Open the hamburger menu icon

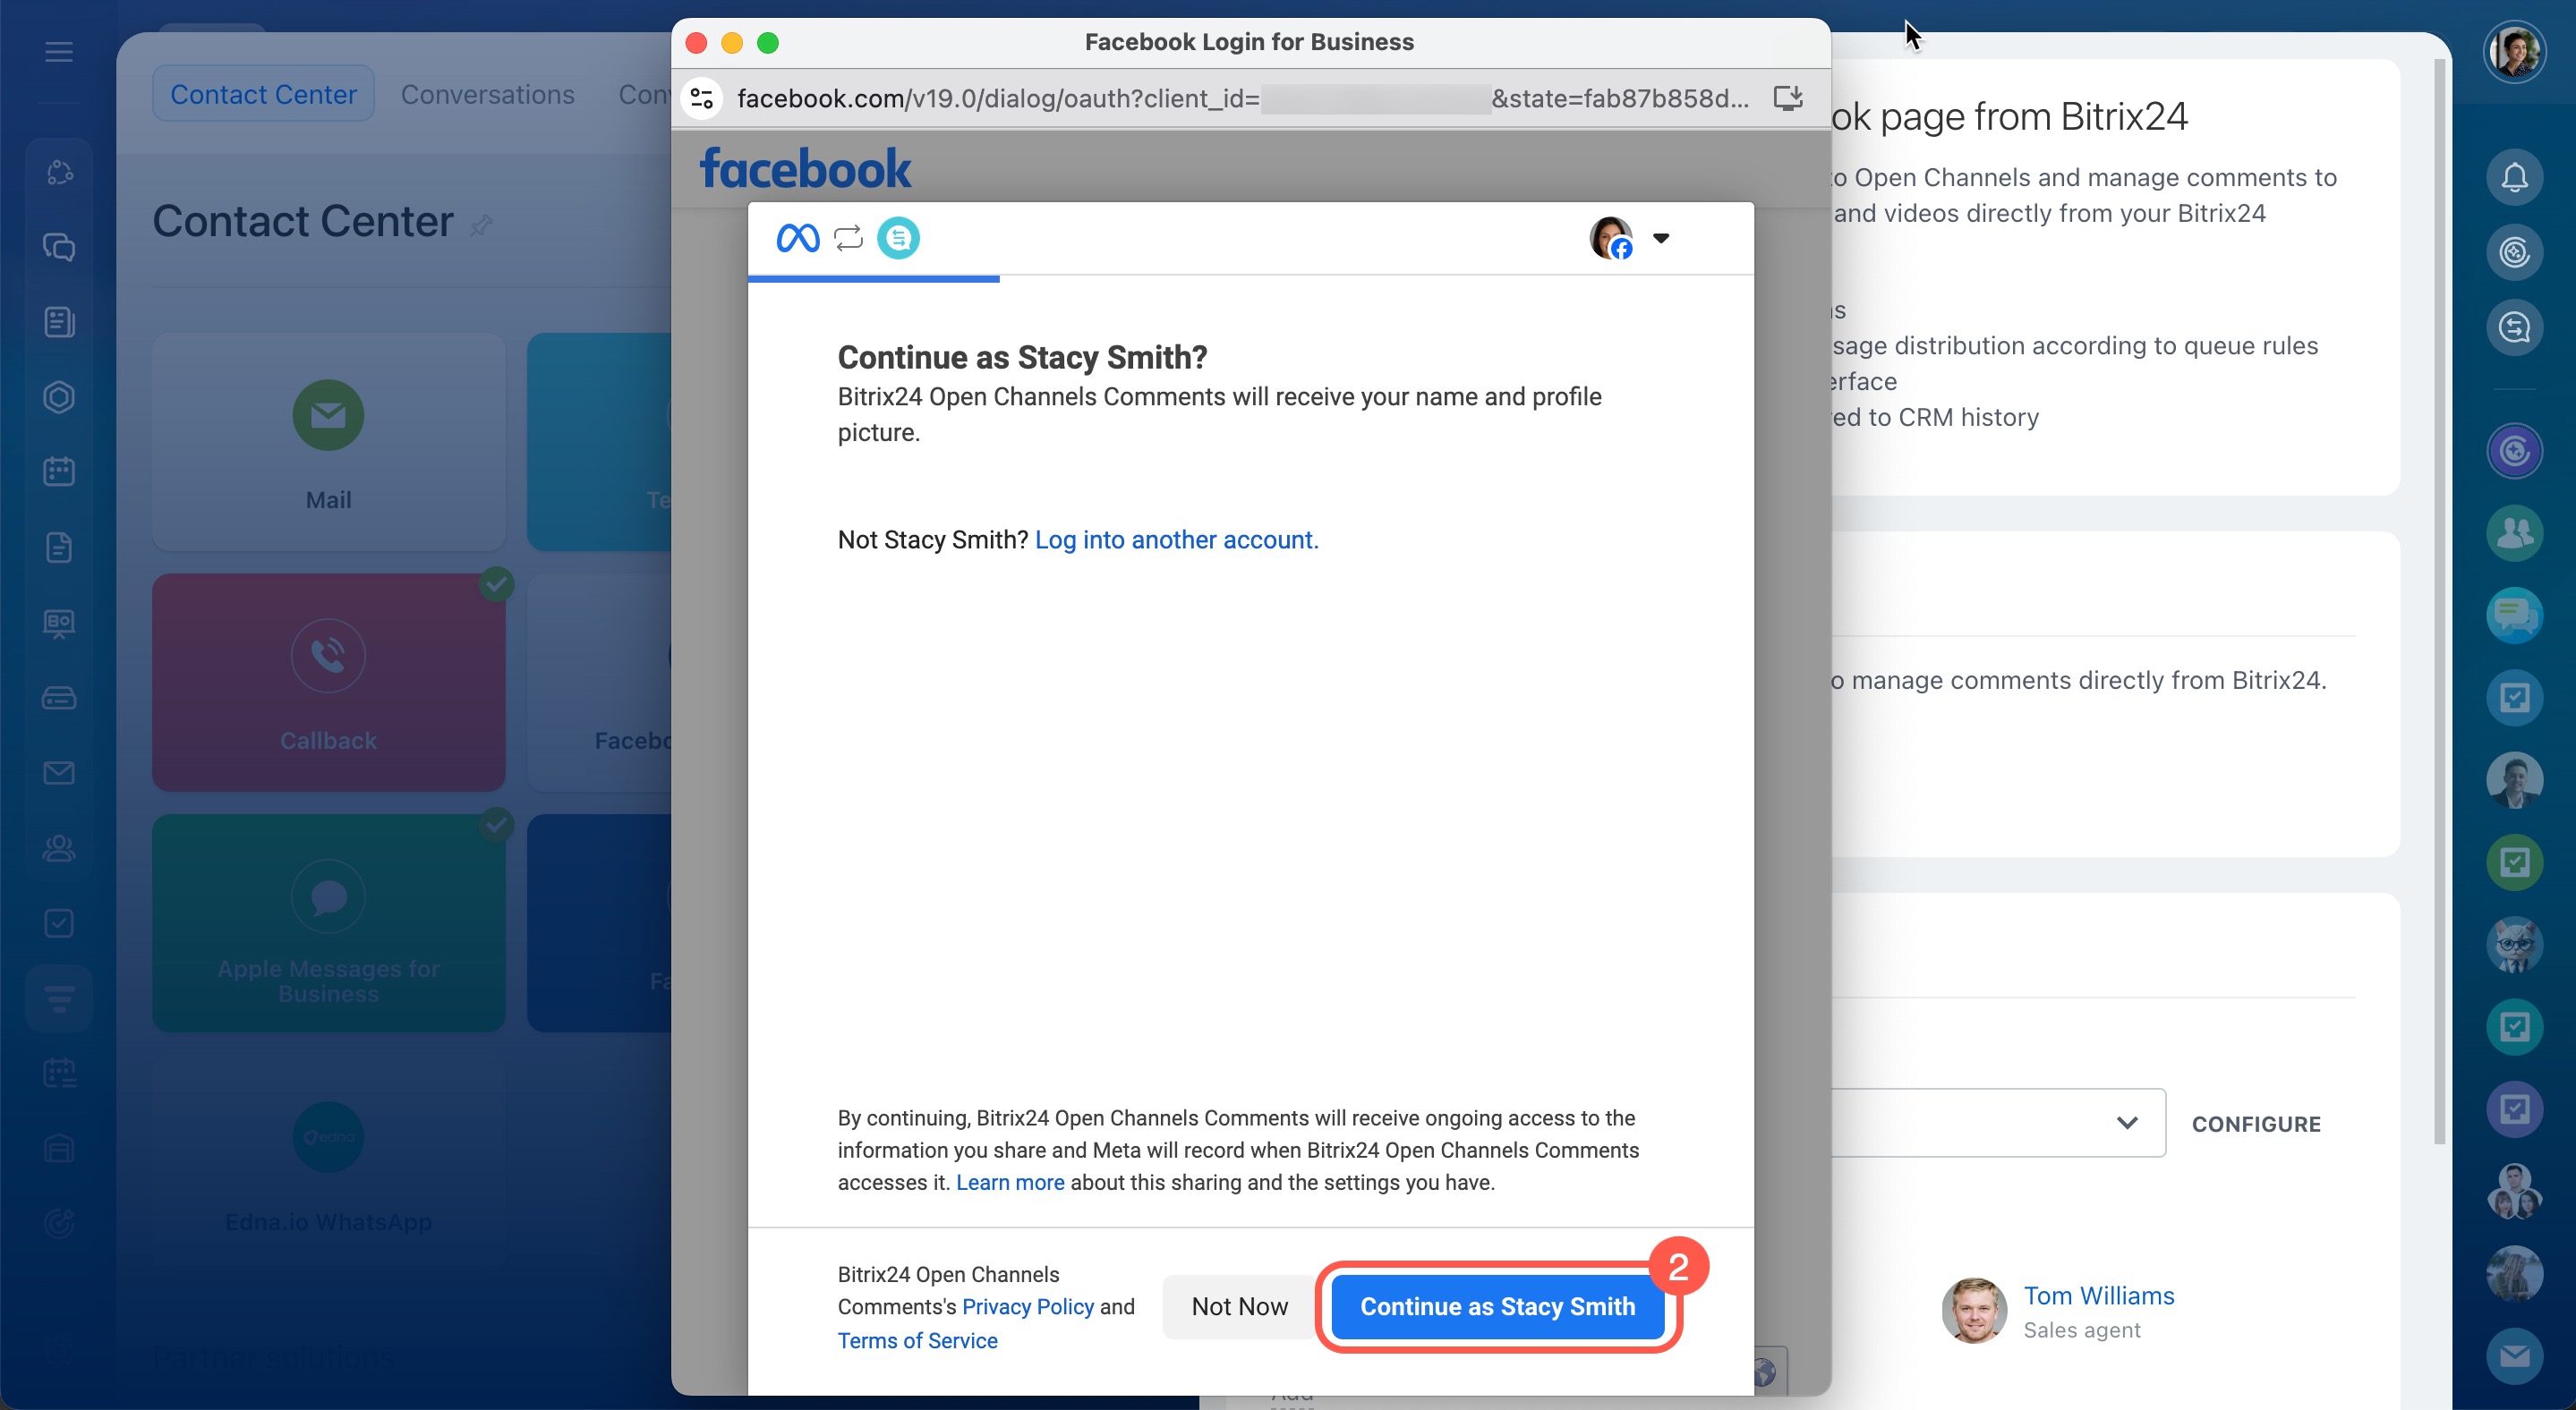59,52
